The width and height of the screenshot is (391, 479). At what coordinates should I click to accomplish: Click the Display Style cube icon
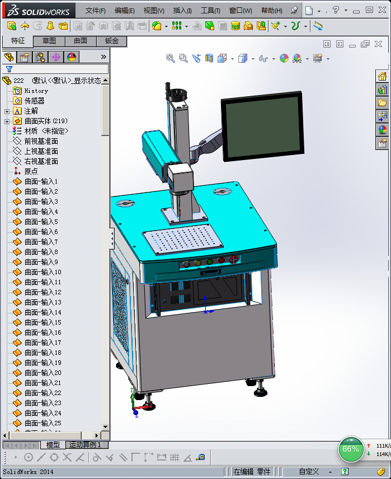pos(243,58)
